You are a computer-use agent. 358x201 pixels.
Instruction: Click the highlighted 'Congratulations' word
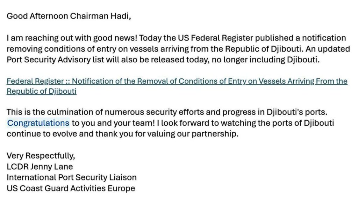pos(38,123)
